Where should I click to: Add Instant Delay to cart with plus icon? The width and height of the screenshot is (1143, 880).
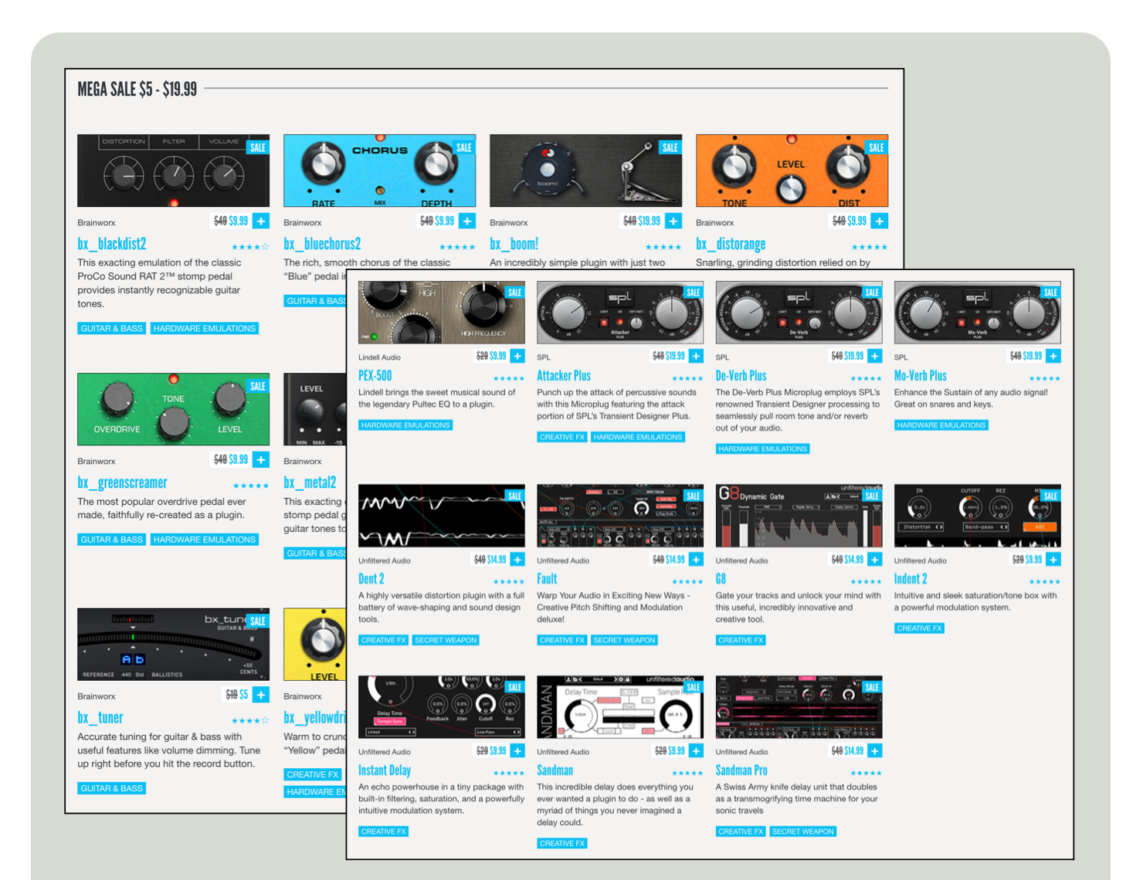[517, 750]
